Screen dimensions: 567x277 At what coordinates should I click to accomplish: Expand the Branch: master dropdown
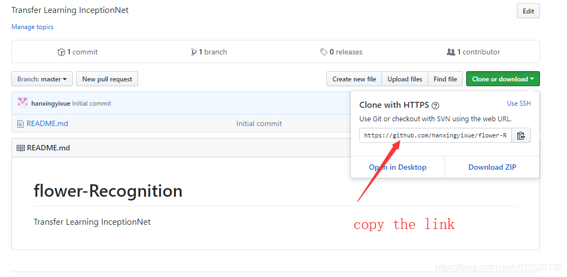point(42,79)
